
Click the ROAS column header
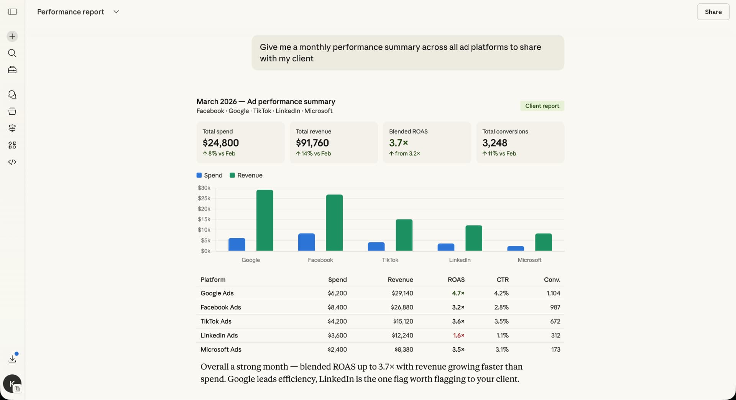click(456, 280)
